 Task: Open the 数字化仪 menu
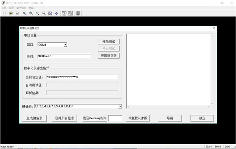point(21,8)
